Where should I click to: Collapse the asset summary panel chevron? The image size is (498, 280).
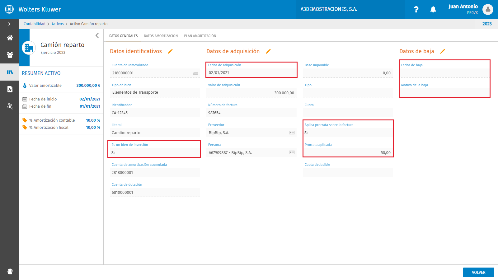click(x=97, y=35)
